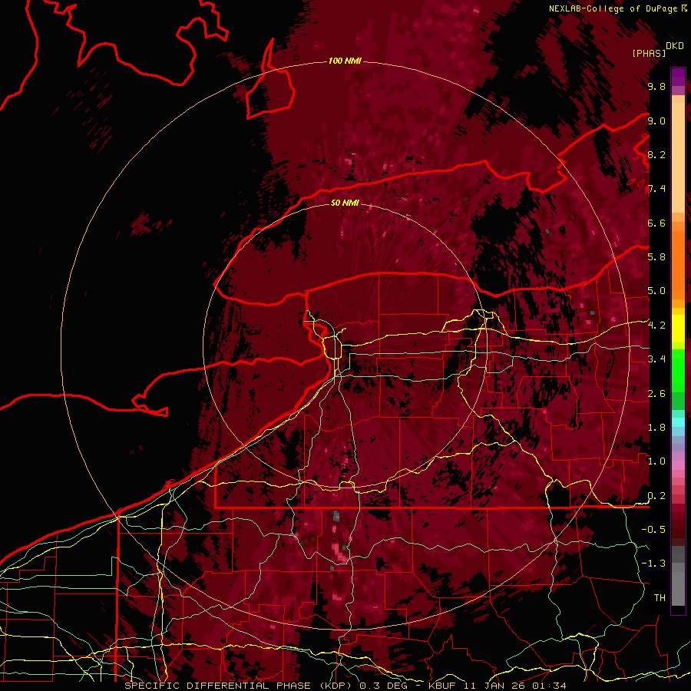The image size is (691, 691).
Task: Click the yellow segment of the color bar
Action: [678, 329]
